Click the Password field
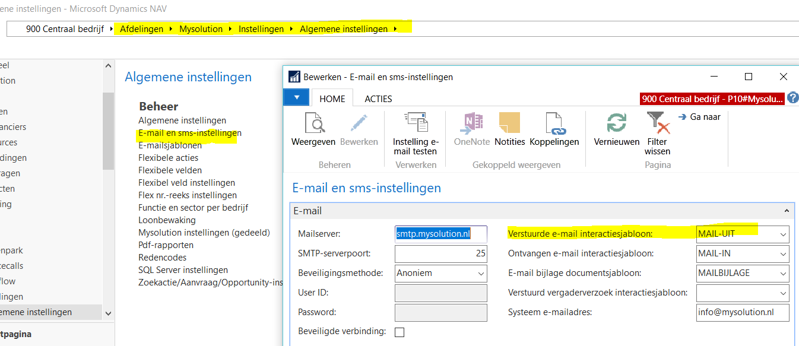This screenshot has height=346, width=799. (x=441, y=312)
